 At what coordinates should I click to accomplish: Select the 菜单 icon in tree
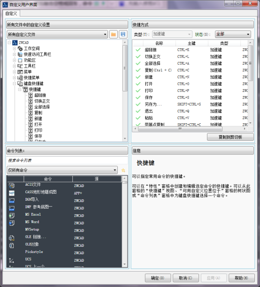pyautogui.click(x=20, y=72)
